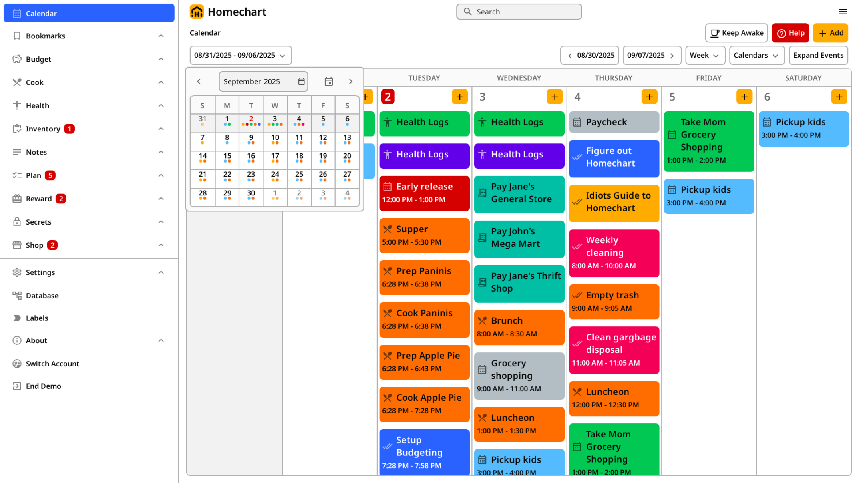The image size is (859, 483).
Task: Add an event on Saturday using the plus icon
Action: pos(839,97)
